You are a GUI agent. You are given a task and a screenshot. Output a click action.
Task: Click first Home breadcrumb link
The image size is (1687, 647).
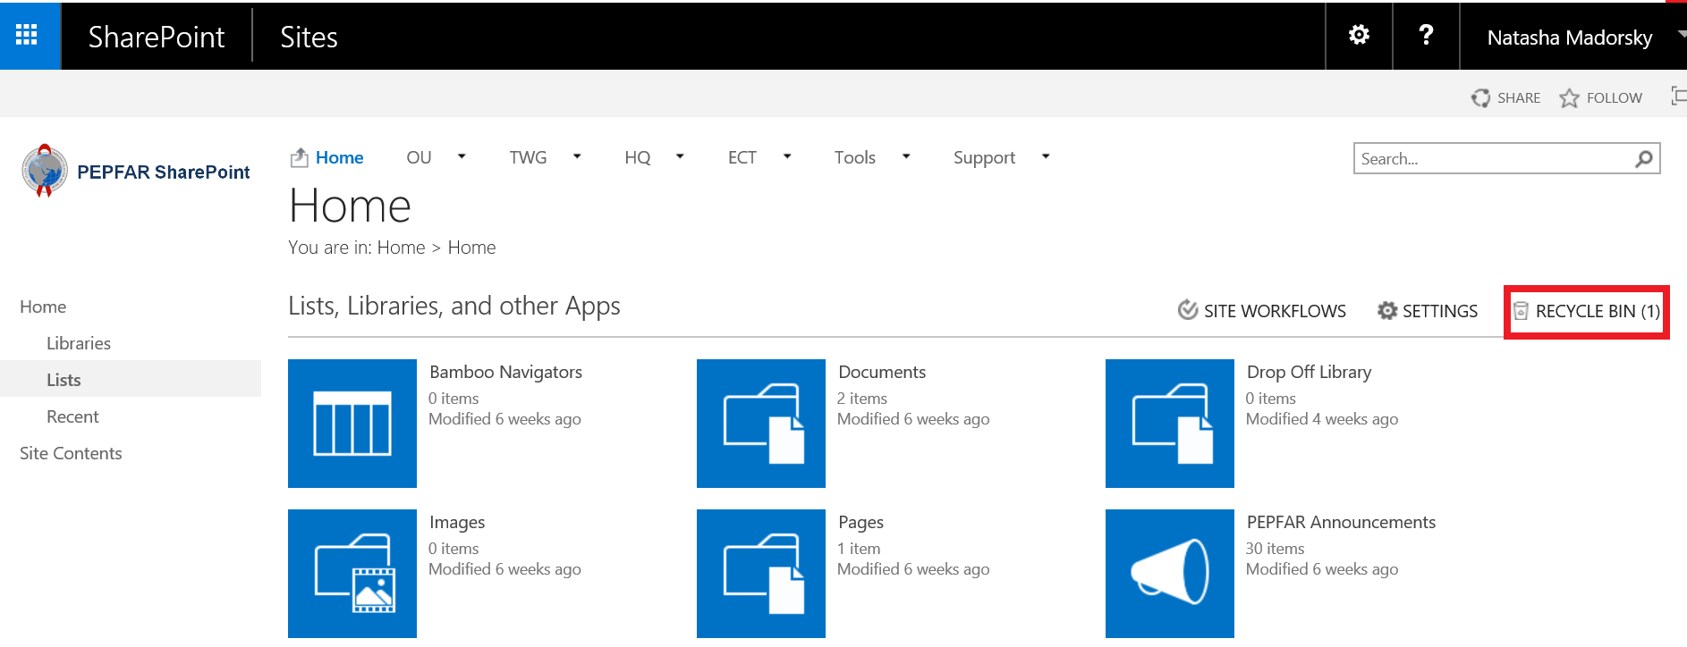pyautogui.click(x=401, y=248)
